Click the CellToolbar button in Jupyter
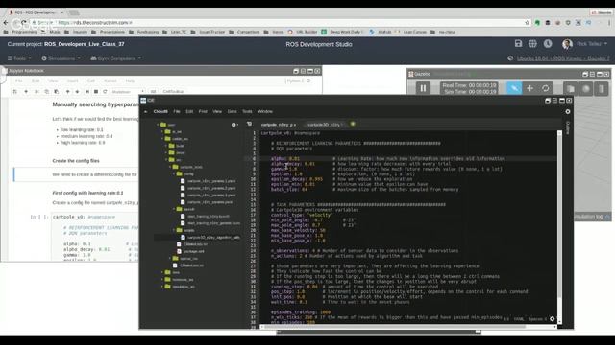The width and height of the screenshot is (615, 345). [x=173, y=92]
